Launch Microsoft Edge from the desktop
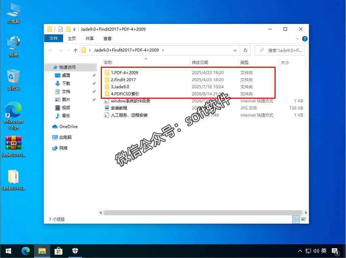Viewport: 346px width, 258px height. [x=13, y=115]
